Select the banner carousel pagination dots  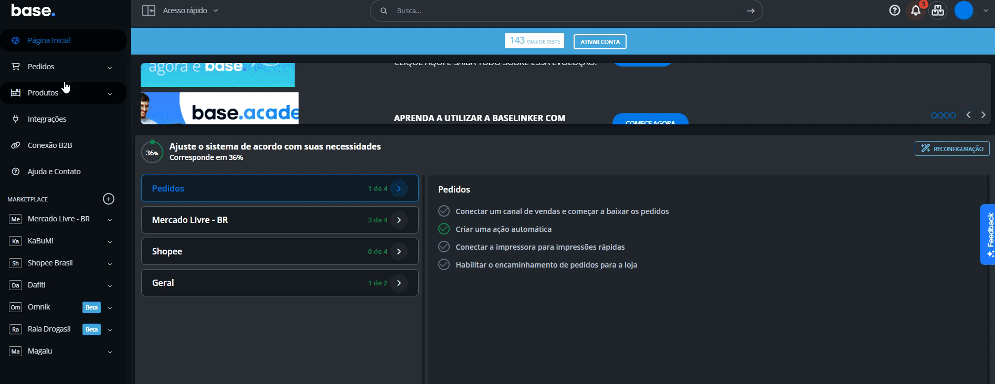coord(943,115)
